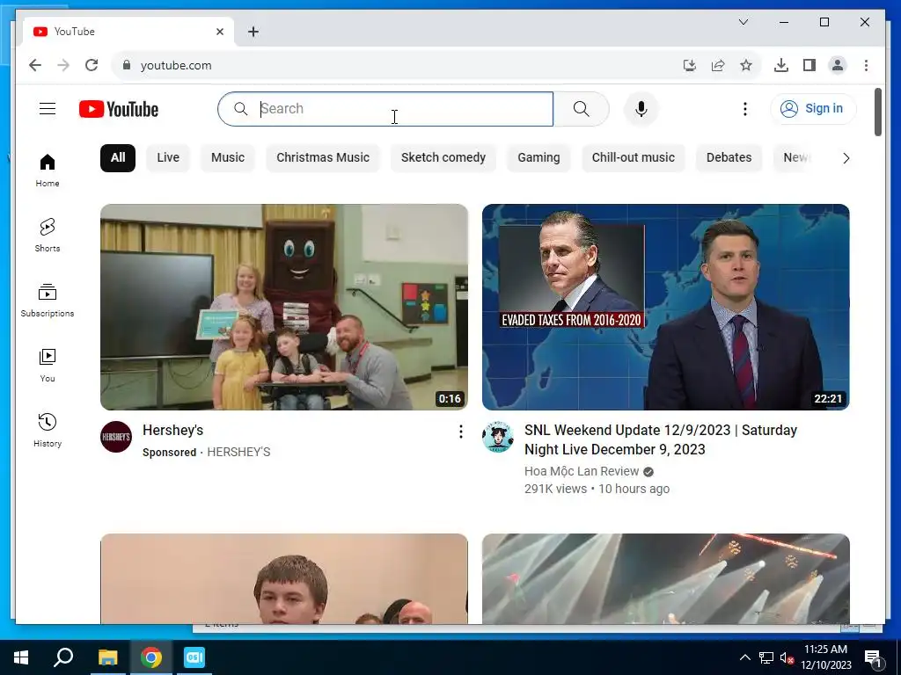Select Sketch comedy chip

click(443, 158)
